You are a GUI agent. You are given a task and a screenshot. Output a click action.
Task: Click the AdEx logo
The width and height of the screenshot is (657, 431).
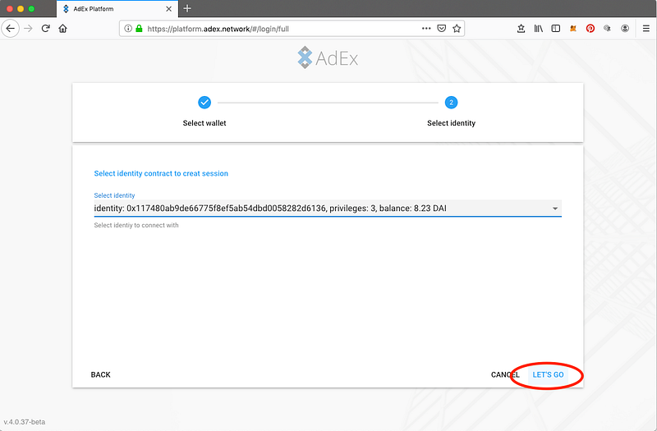(328, 57)
